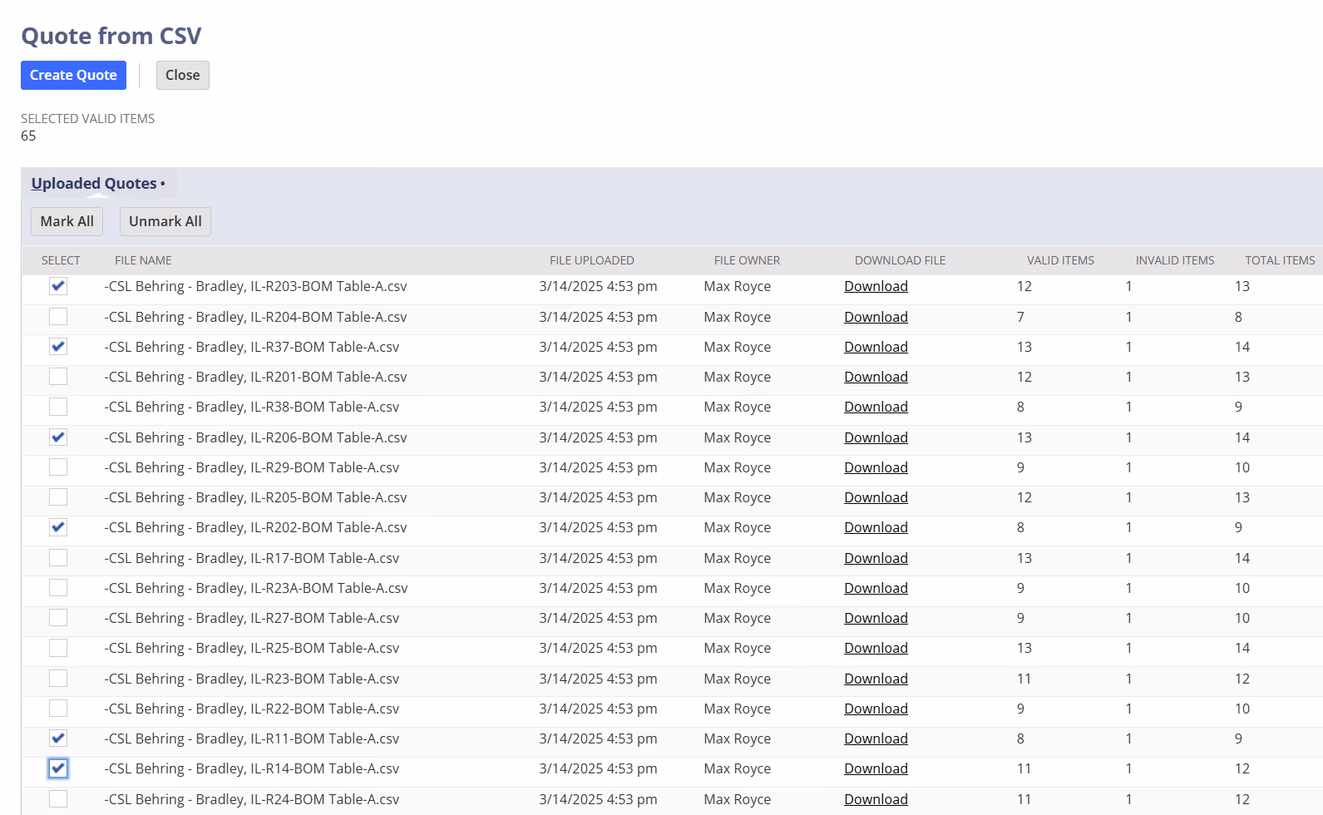Select the R17-BOM Table-A.csv checkbox
The height and width of the screenshot is (815, 1323).
(x=58, y=558)
